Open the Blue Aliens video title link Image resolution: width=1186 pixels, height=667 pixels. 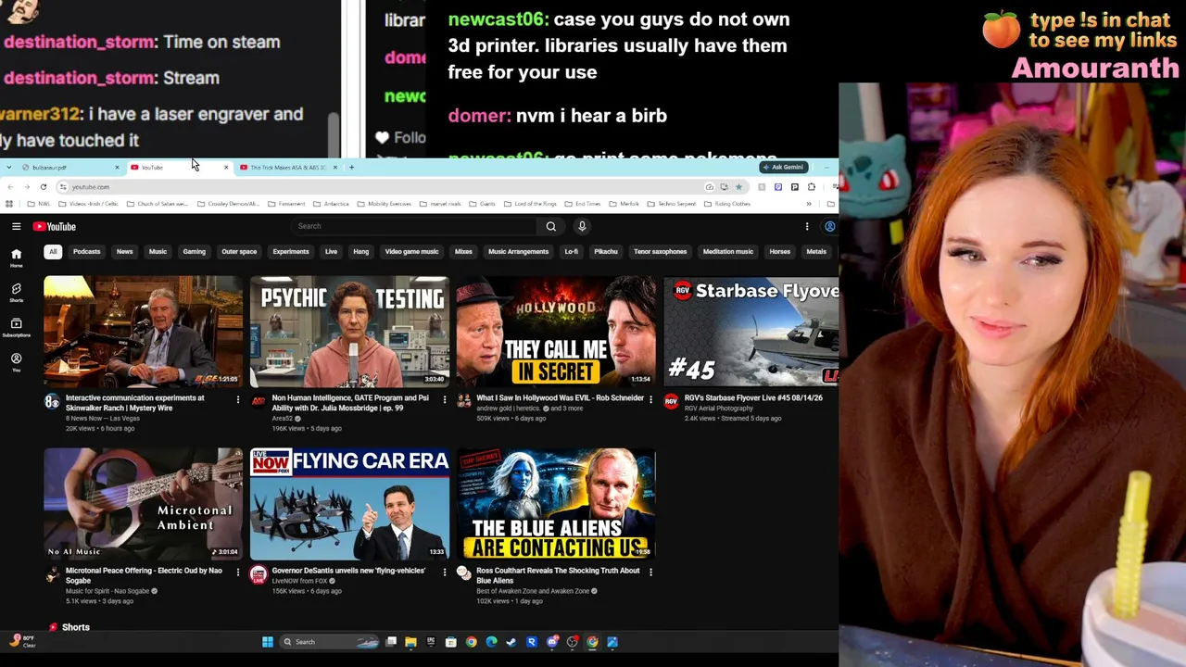(558, 575)
